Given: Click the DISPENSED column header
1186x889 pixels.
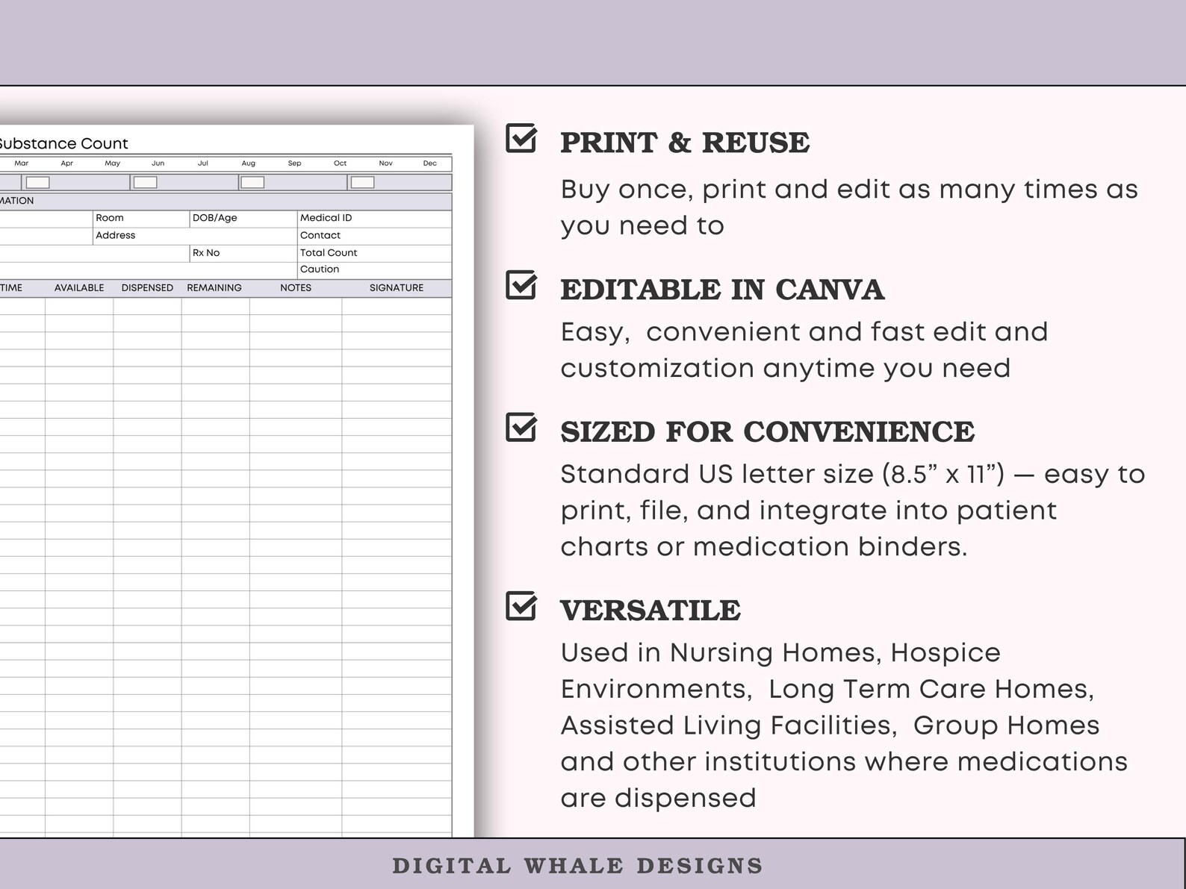Looking at the screenshot, I should [x=147, y=288].
